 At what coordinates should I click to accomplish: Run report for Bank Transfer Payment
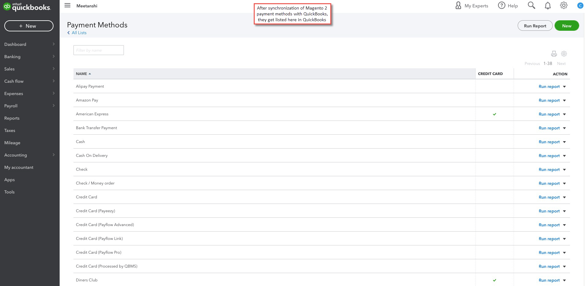click(549, 128)
